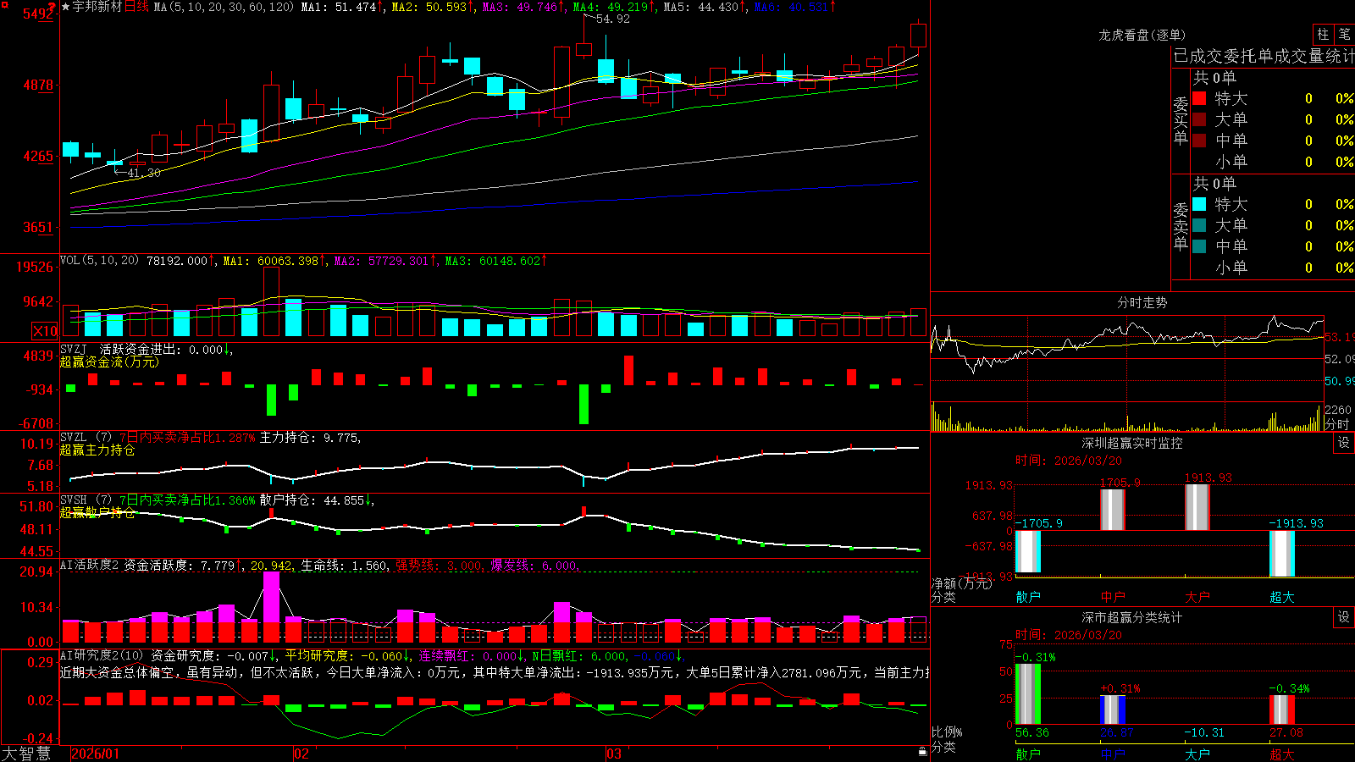Click the 56.36 散户 bar in 深市超赢分类统计

(x=1028, y=694)
